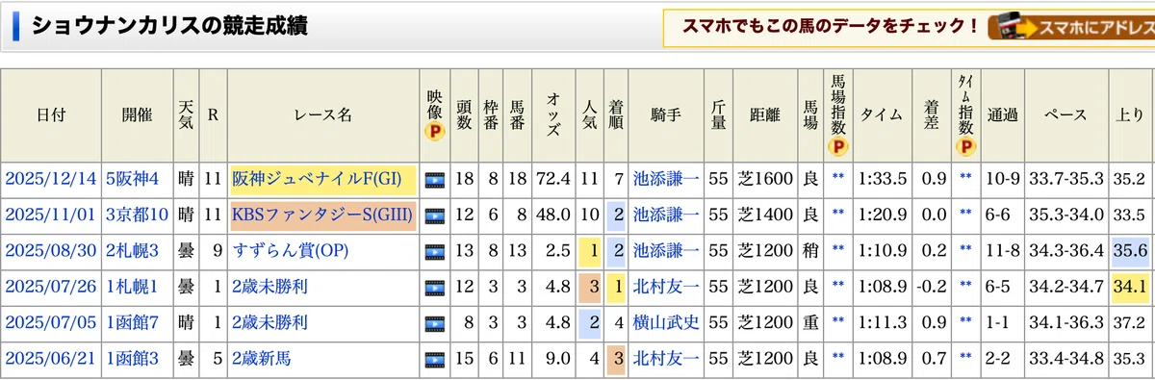1155x380 pixels.
Task: Open race 2歳新馬
Action: tap(262, 359)
